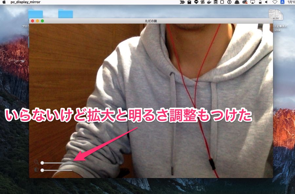Open the LINE menu bar icon
295x194 pixels.
click(x=196, y=2)
